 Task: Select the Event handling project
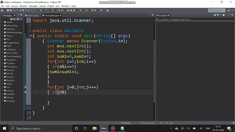pyautogui.click(x=14, y=56)
